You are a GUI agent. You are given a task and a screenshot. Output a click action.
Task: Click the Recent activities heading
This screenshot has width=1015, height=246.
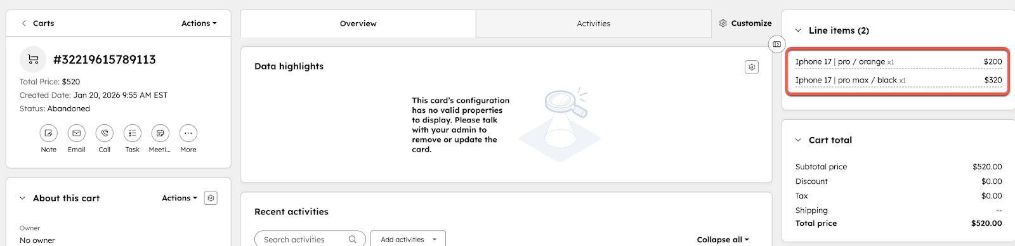pos(291,212)
